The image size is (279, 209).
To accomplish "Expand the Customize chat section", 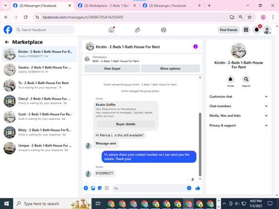I will point(239,96).
